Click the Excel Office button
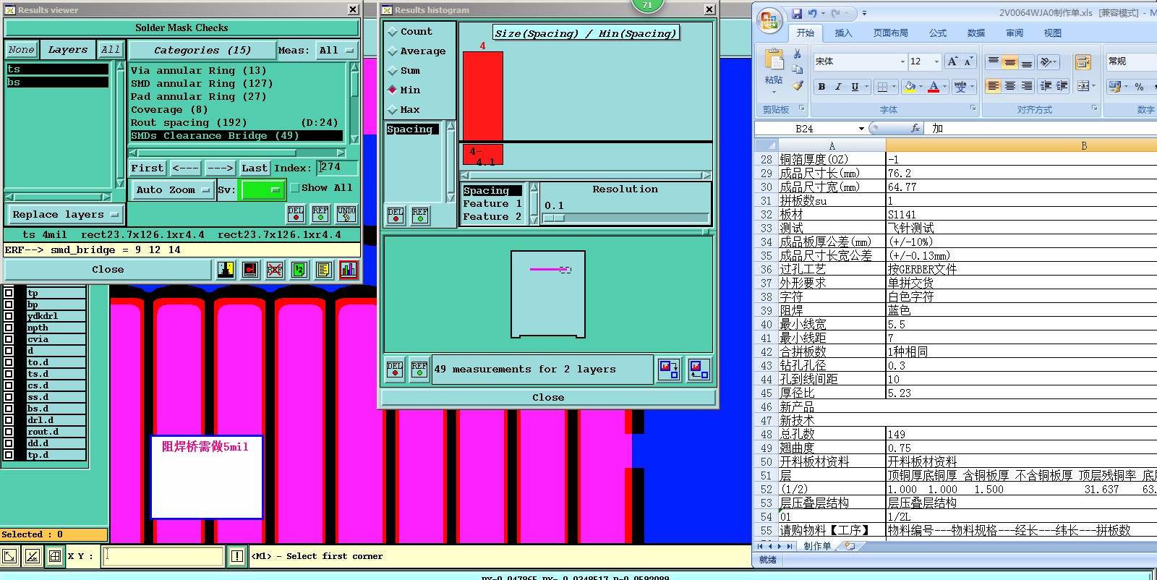 (770, 20)
